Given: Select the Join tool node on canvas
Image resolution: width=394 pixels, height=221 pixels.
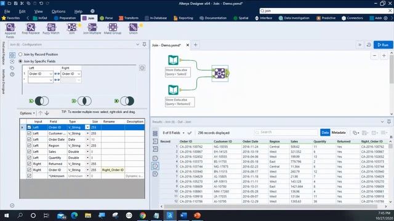Looking at the screenshot, I should coord(220,74).
